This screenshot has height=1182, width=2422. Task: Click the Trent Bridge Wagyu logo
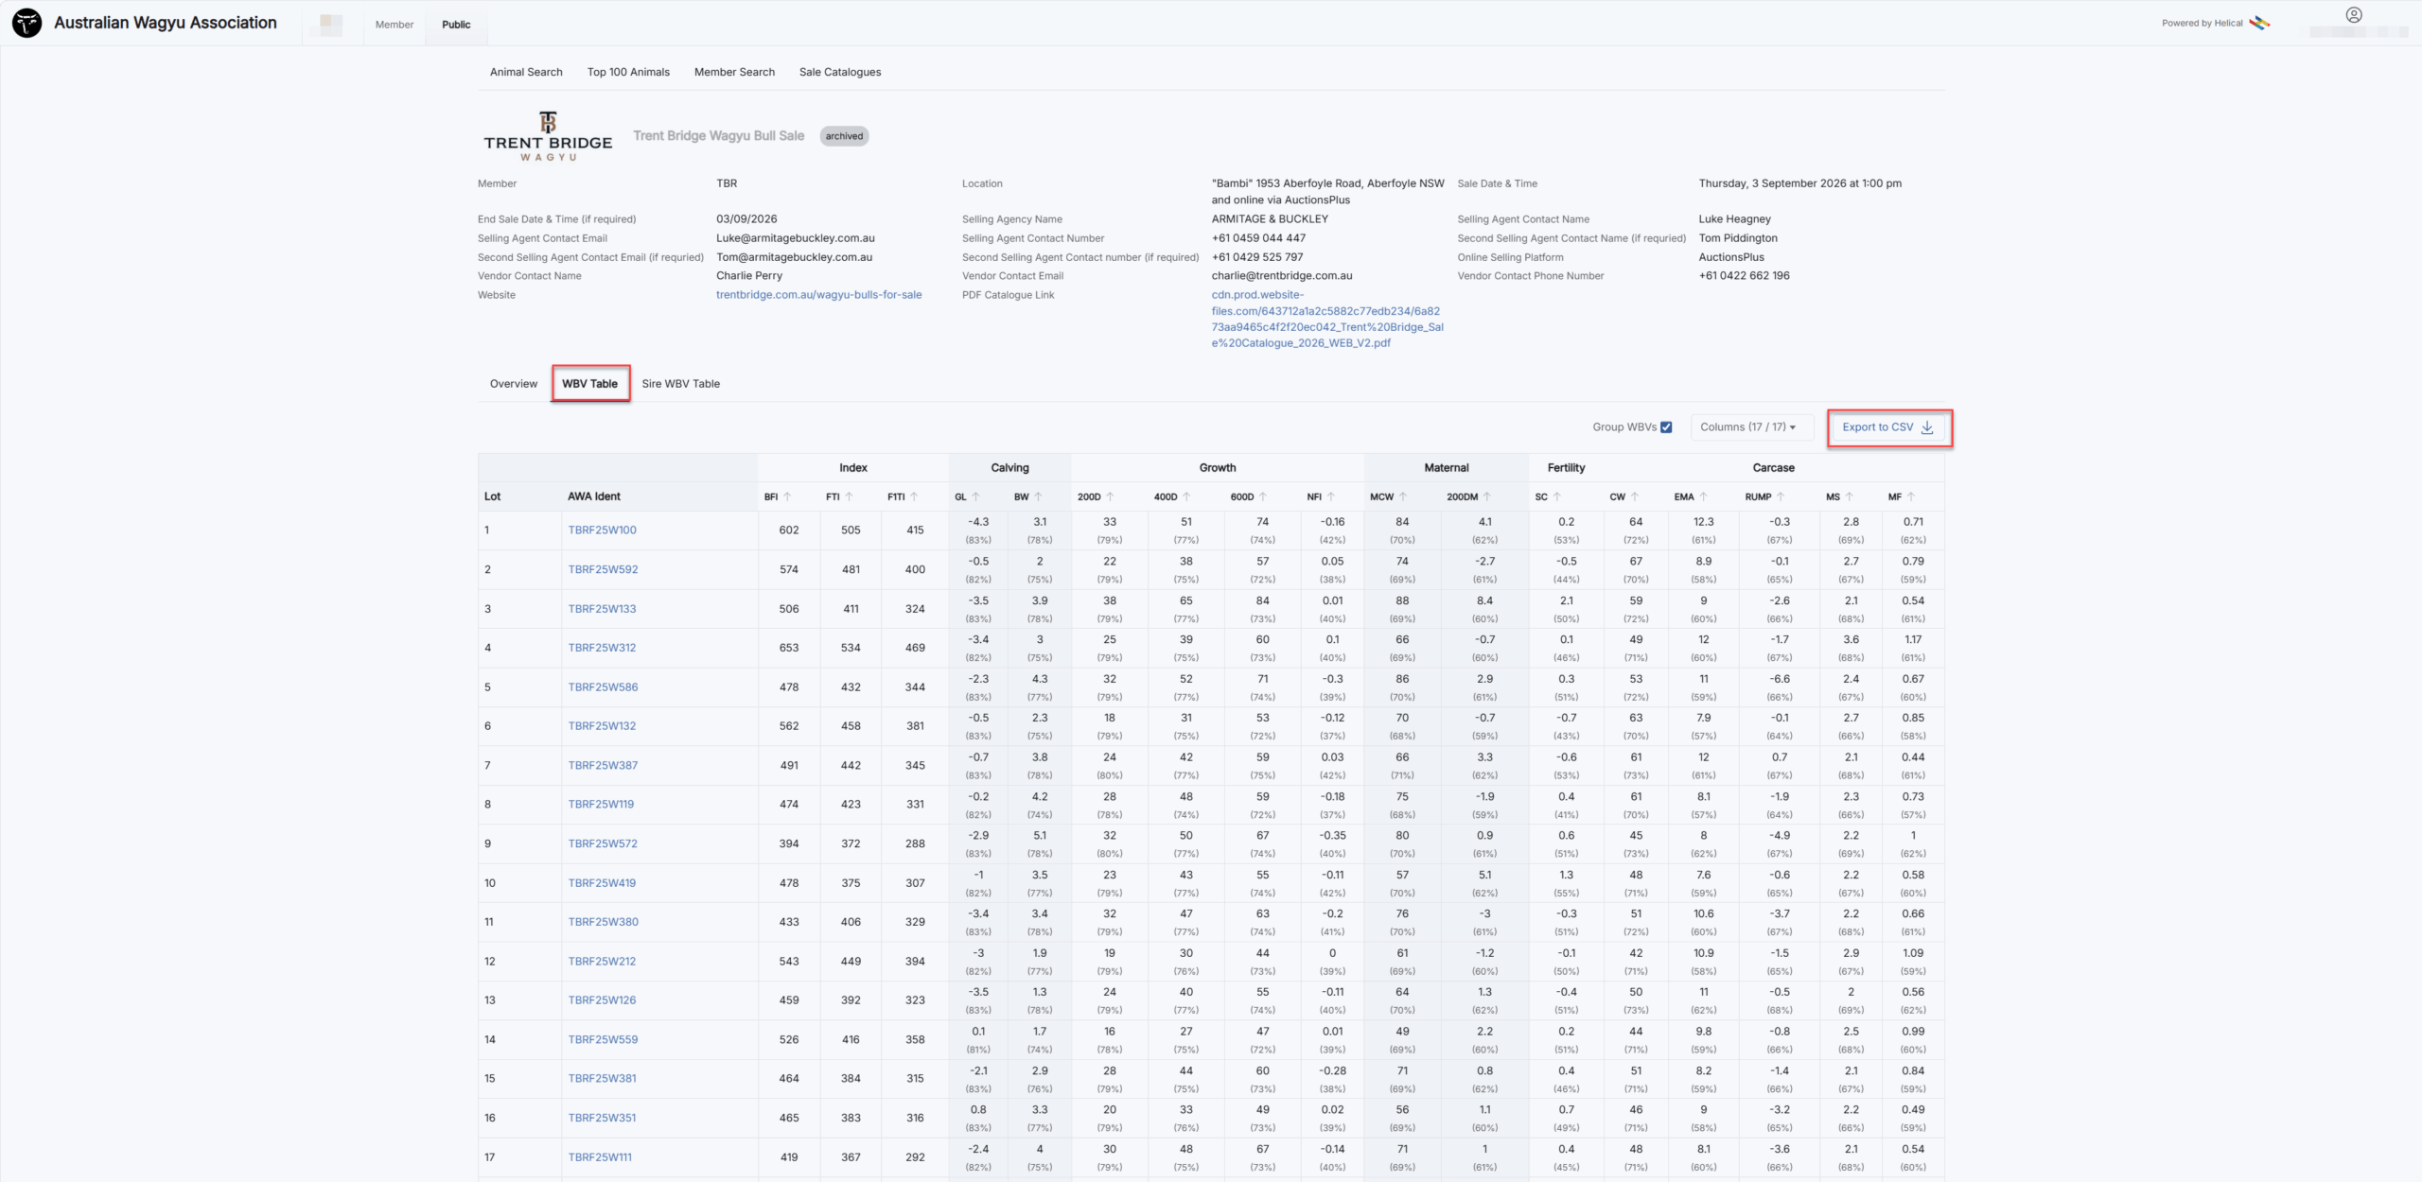click(x=548, y=136)
